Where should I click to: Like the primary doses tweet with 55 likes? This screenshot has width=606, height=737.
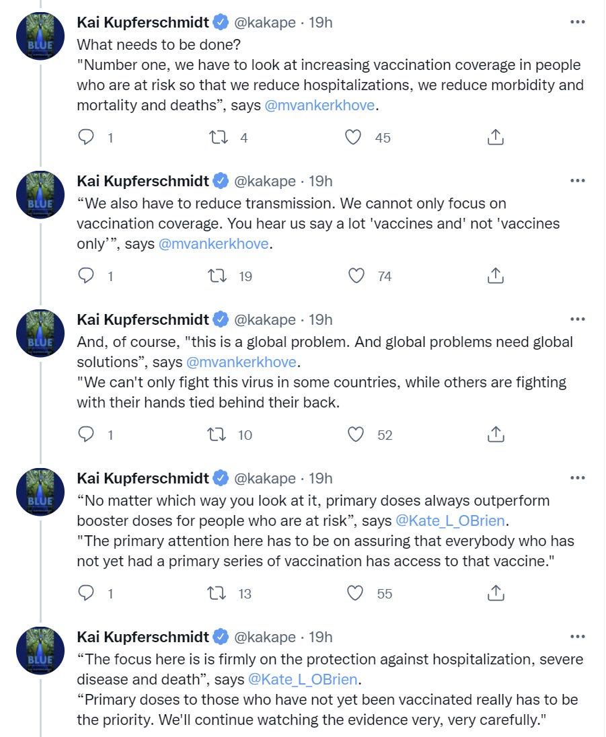355,593
